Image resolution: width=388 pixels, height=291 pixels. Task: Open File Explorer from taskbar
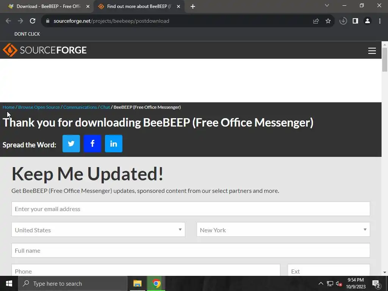click(x=137, y=283)
